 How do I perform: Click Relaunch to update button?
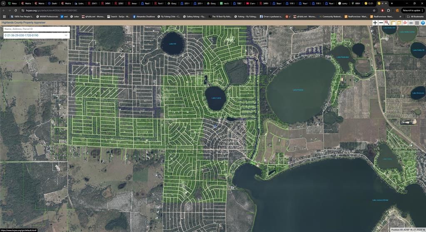pos(411,10)
